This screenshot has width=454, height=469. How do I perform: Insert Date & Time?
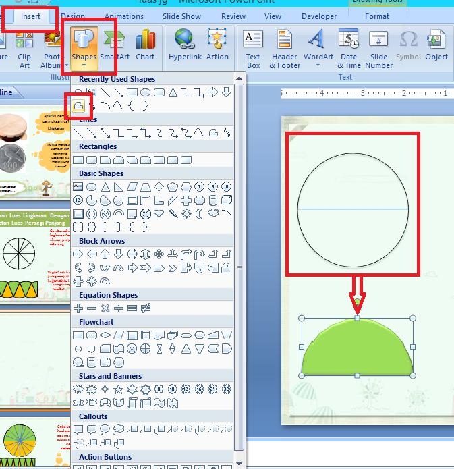pyautogui.click(x=349, y=49)
